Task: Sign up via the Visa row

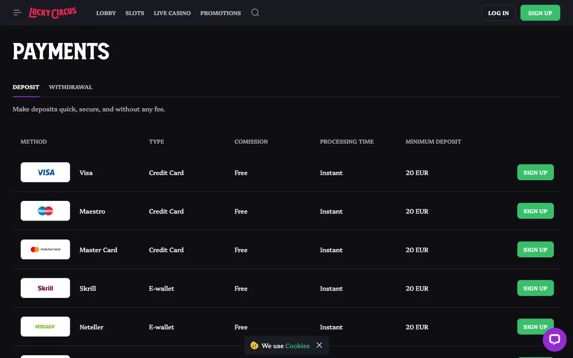Action: point(535,172)
